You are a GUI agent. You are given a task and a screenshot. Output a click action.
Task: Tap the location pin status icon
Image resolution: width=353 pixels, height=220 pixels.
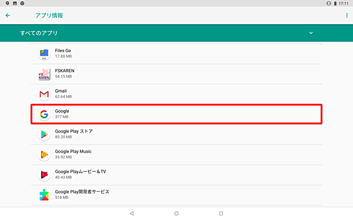[8, 3]
